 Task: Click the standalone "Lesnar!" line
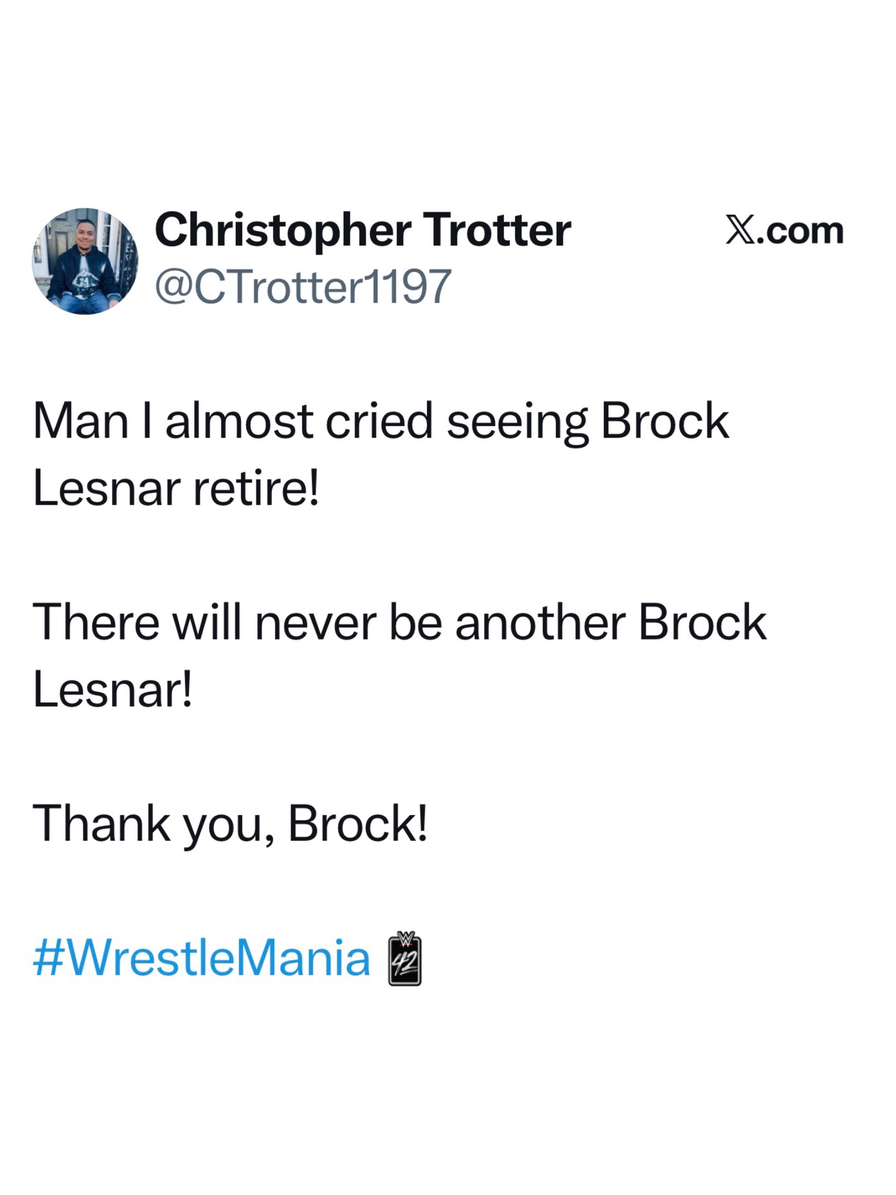tap(113, 690)
